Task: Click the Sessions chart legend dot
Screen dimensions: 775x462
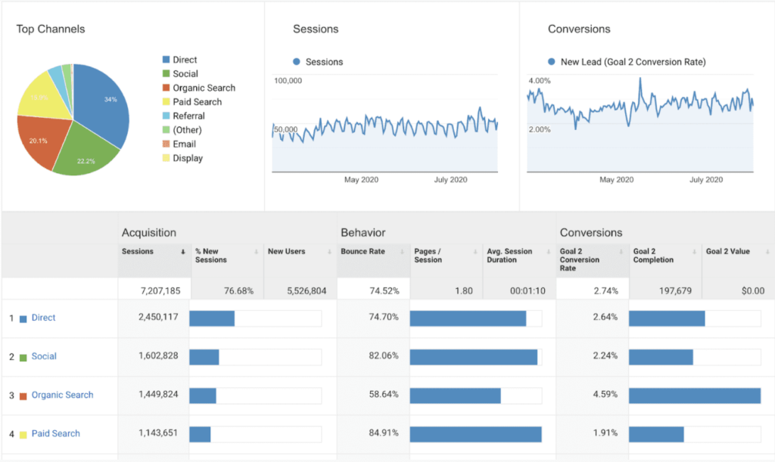Action: point(297,62)
